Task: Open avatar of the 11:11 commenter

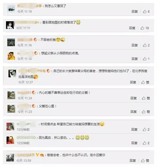Action: 10,25
